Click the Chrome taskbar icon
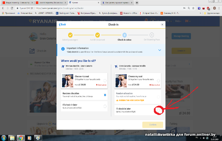The image size is (222, 141). pos(21,138)
